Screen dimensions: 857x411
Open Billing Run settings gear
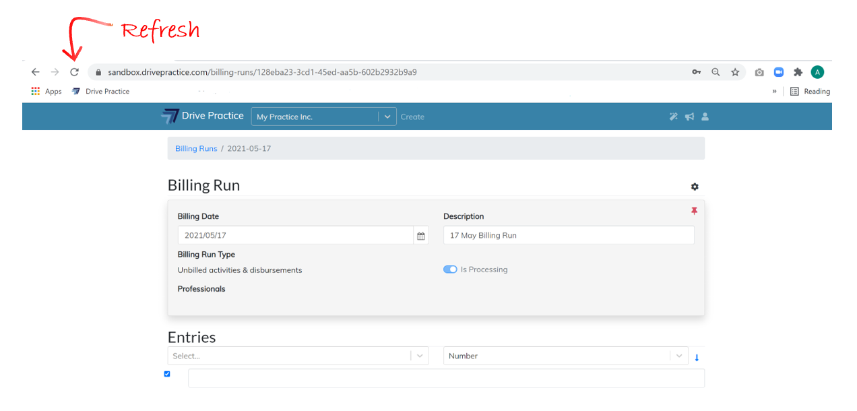point(695,187)
